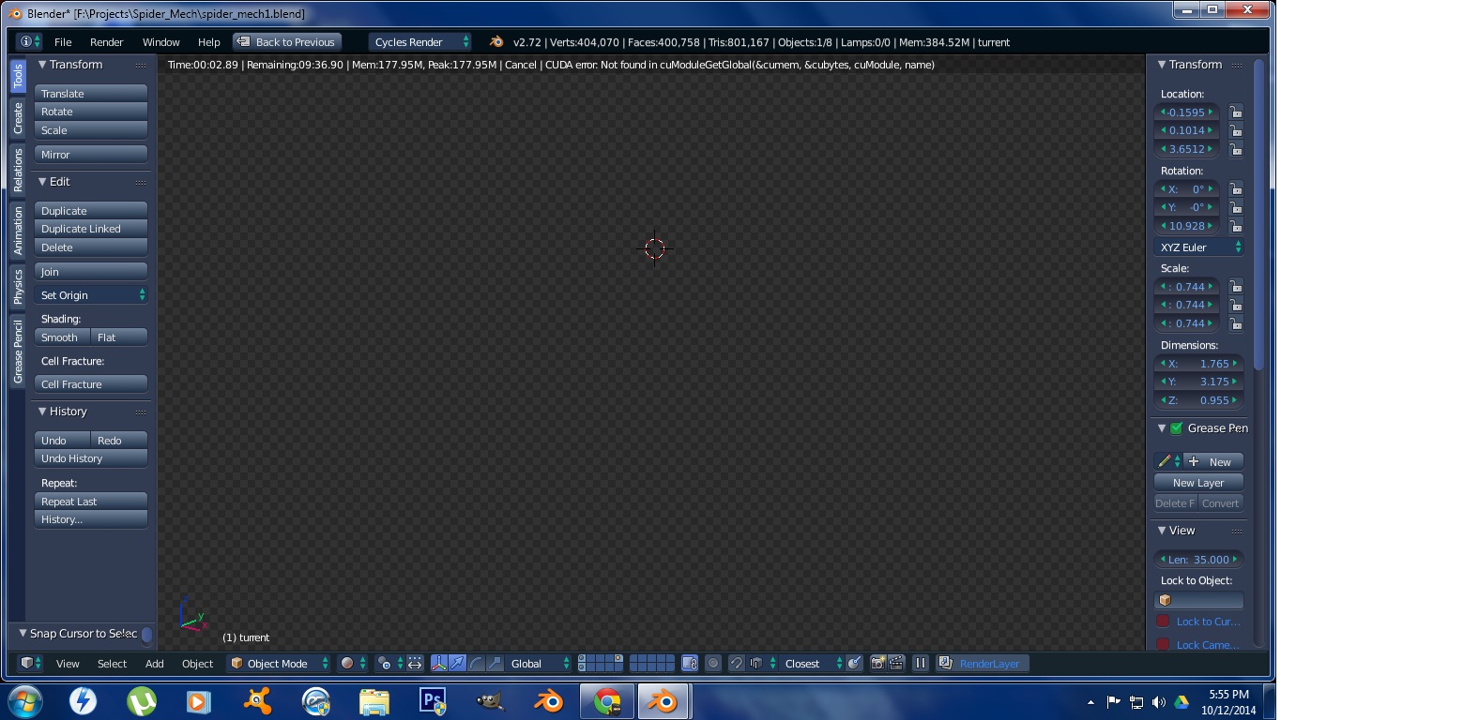Enable Lock to Cursor option
Screen dimensions: 1479x720
(1164, 622)
